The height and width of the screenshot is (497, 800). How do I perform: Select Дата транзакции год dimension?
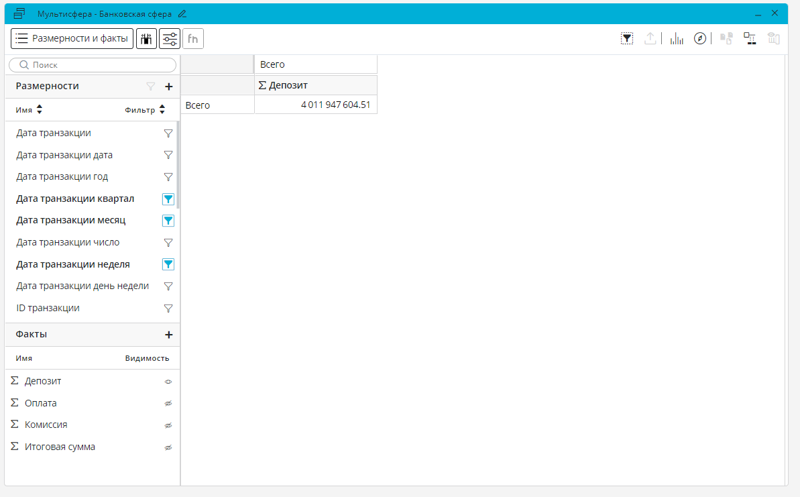(x=62, y=177)
